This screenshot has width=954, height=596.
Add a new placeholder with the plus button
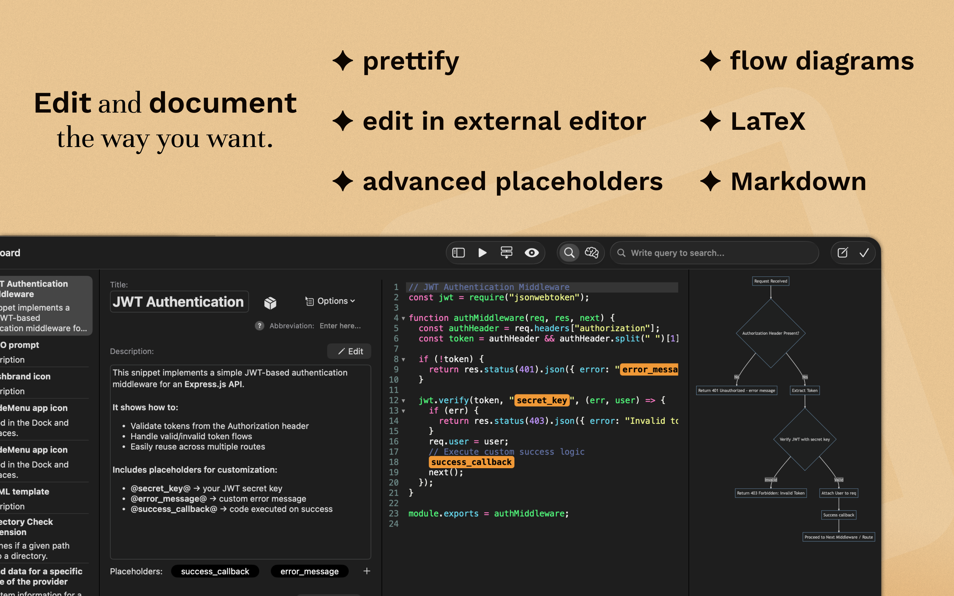click(x=366, y=571)
